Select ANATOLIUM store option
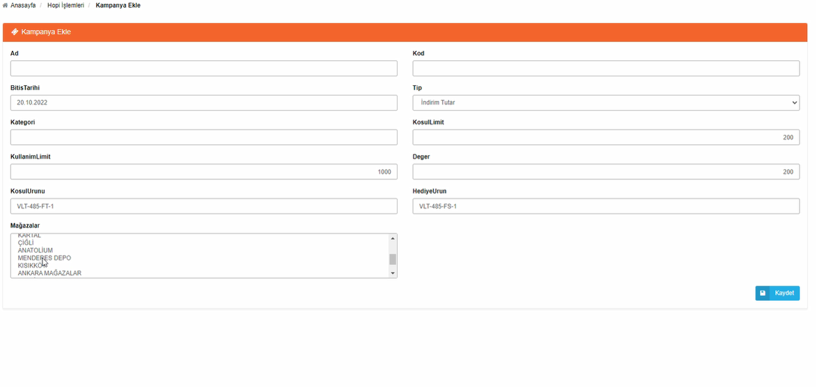This screenshot has width=816, height=387. (x=35, y=250)
